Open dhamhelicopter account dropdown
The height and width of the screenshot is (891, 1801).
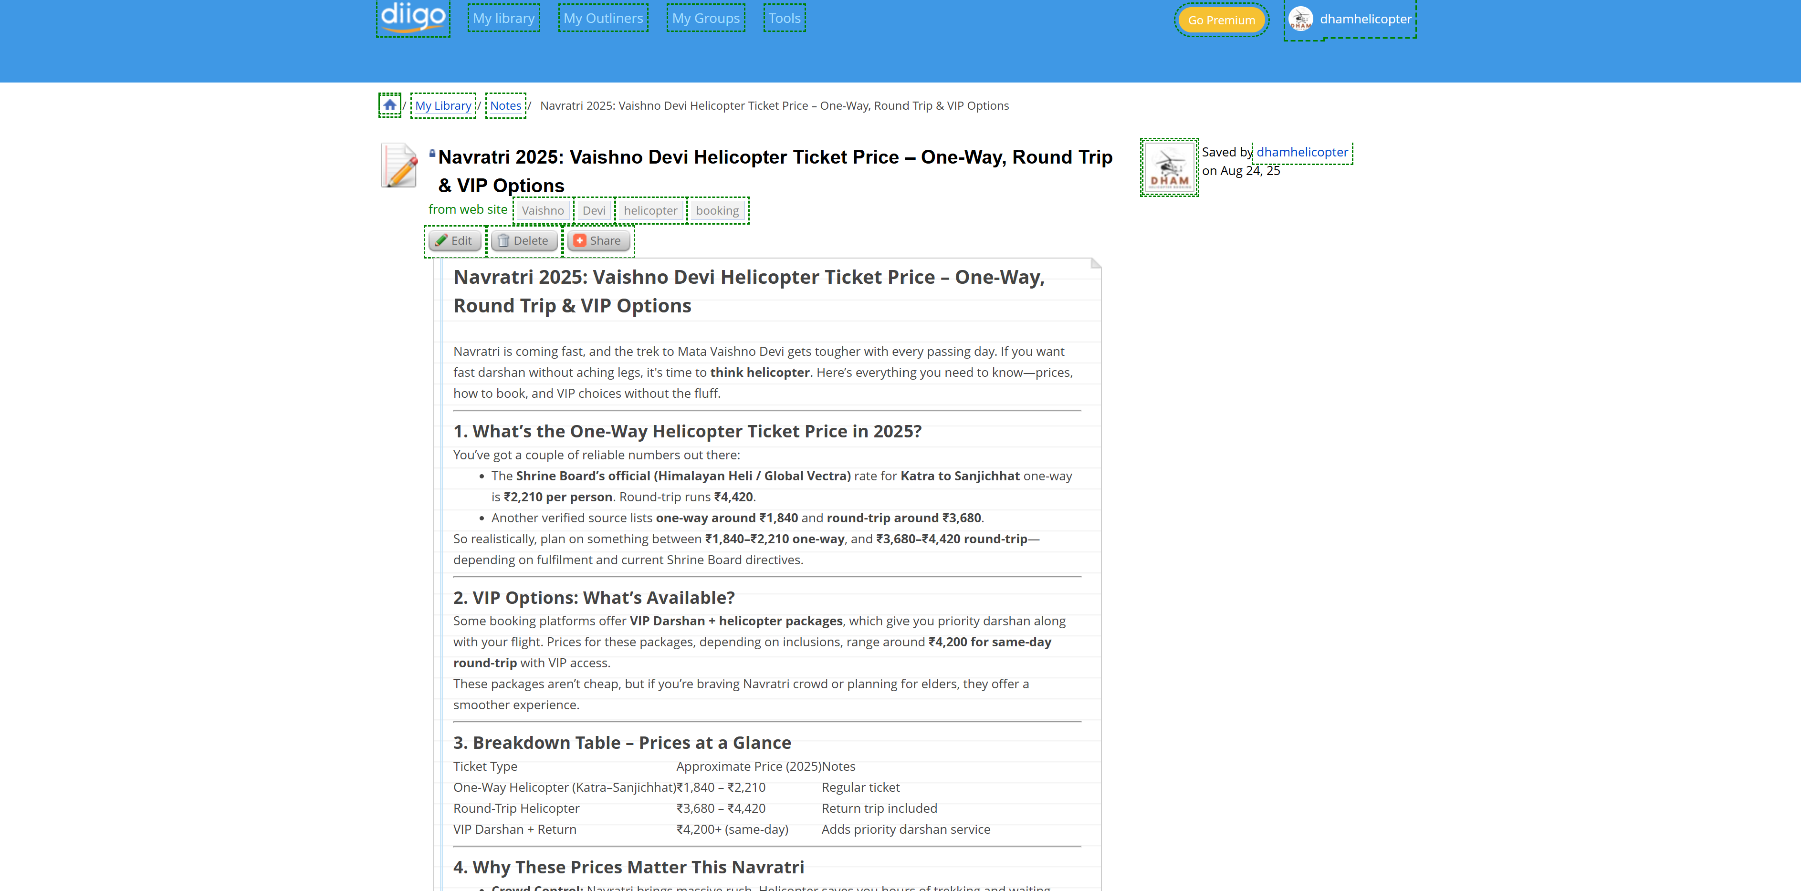pyautogui.click(x=1365, y=19)
